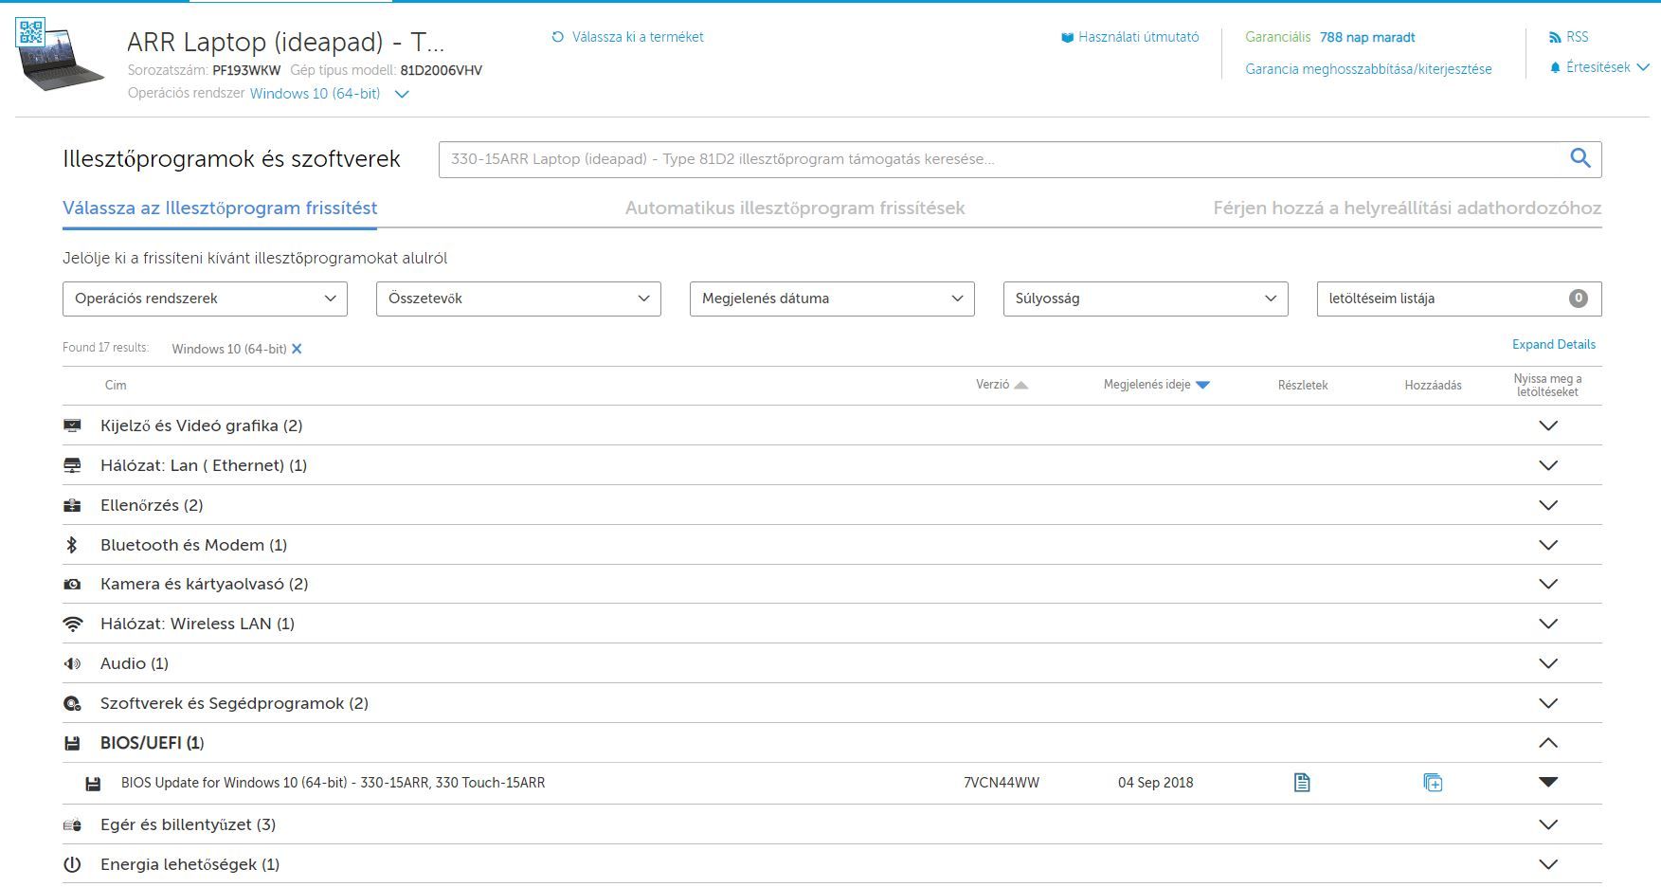Switch to Automatikus illesztőprogram frissítések tab
The image size is (1661, 887).
[x=795, y=208]
